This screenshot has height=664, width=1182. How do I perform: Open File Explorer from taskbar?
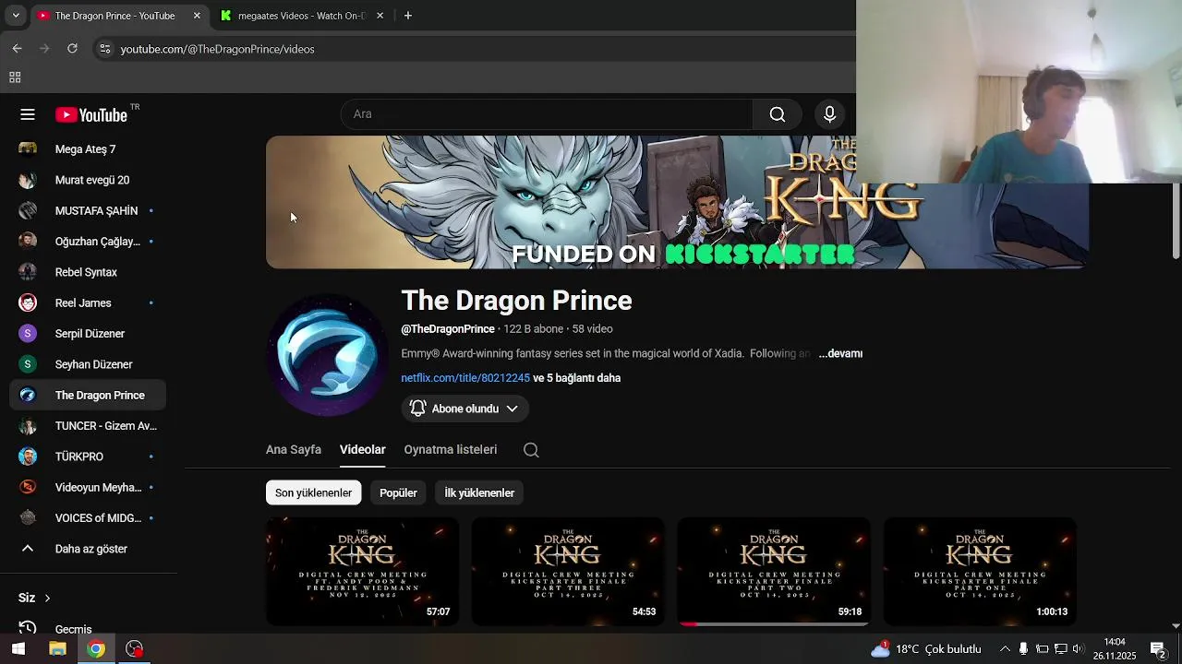(x=57, y=649)
